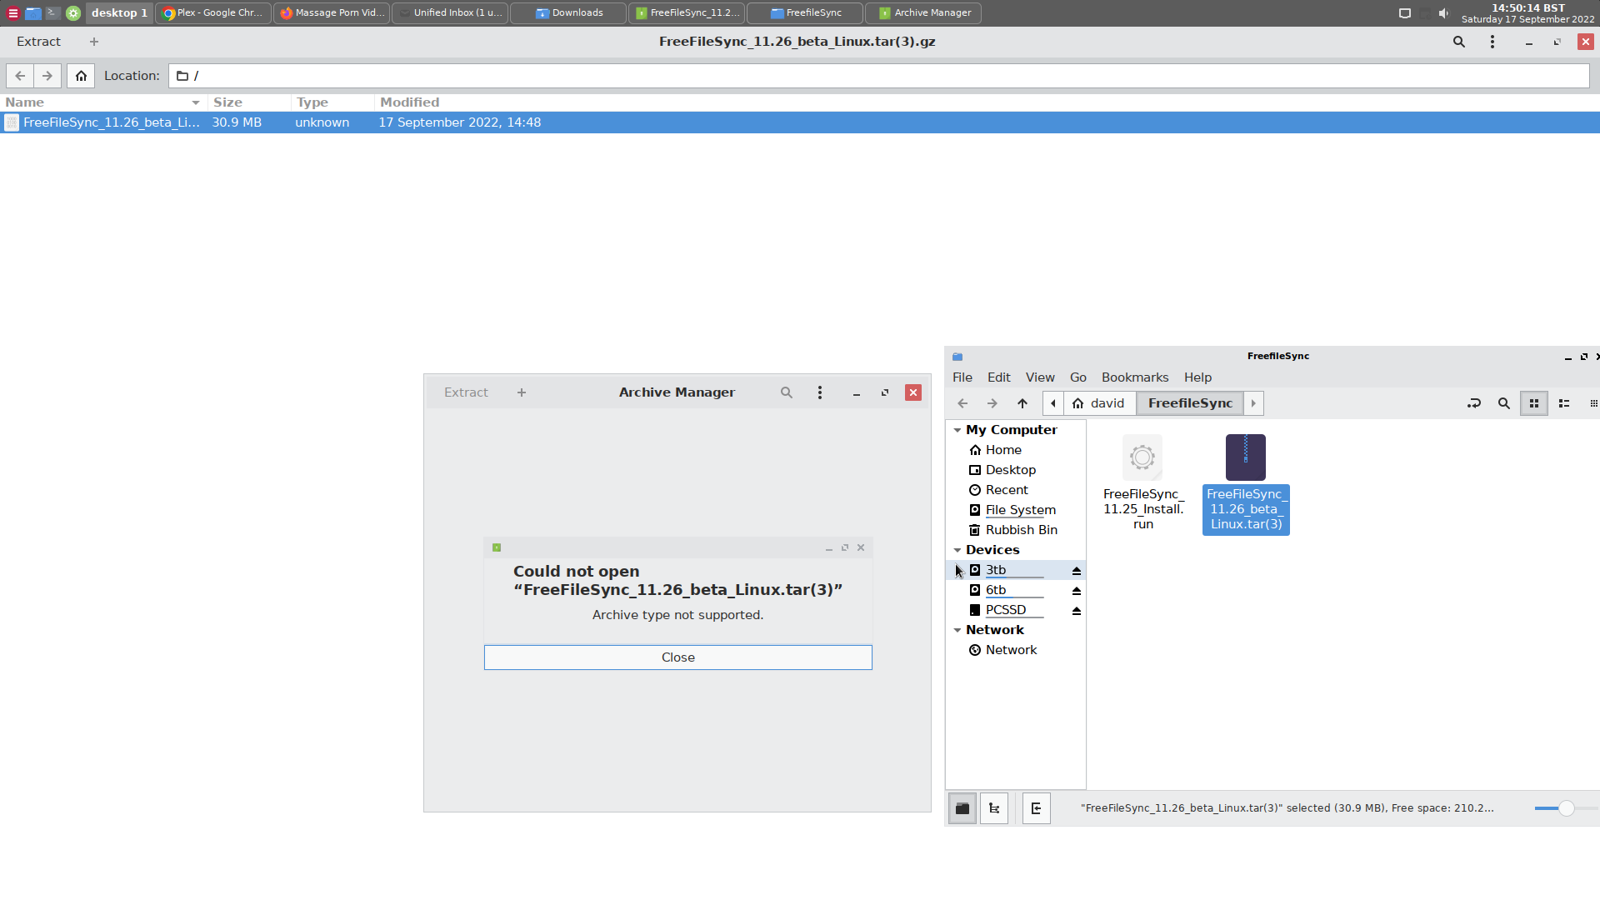This screenshot has width=1600, height=900.
Task: Launch terminal from the top panel
Action: pos(53,12)
